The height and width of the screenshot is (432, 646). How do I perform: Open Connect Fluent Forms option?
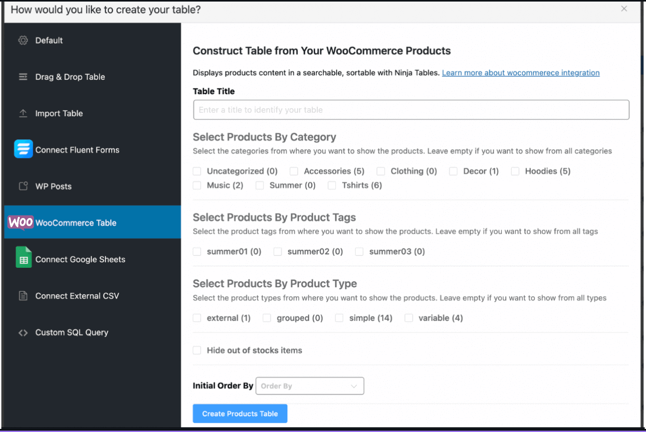click(x=92, y=150)
